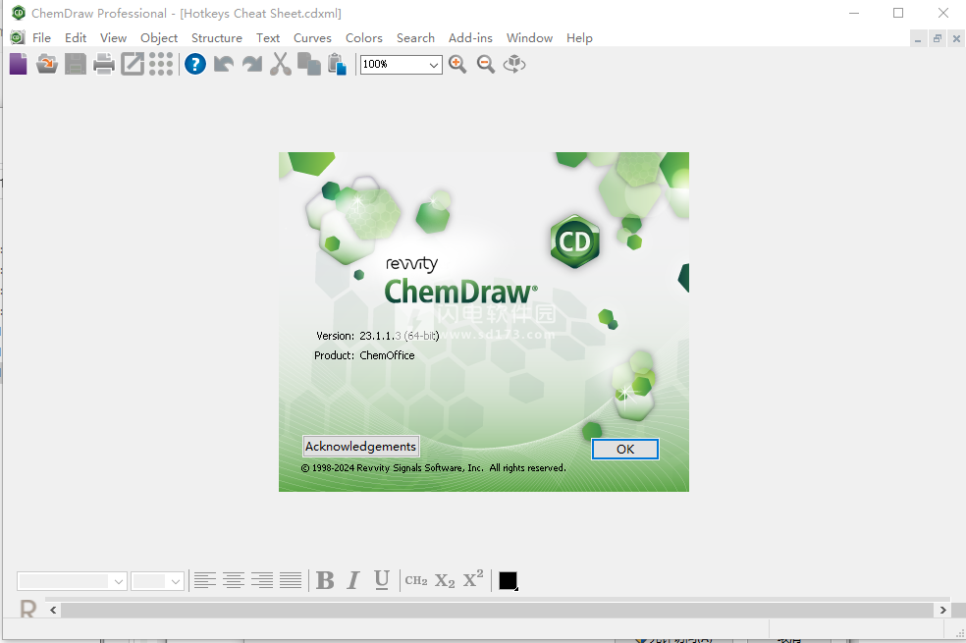Expand the font size dropdown
The height and width of the screenshot is (643, 966).
tap(176, 581)
